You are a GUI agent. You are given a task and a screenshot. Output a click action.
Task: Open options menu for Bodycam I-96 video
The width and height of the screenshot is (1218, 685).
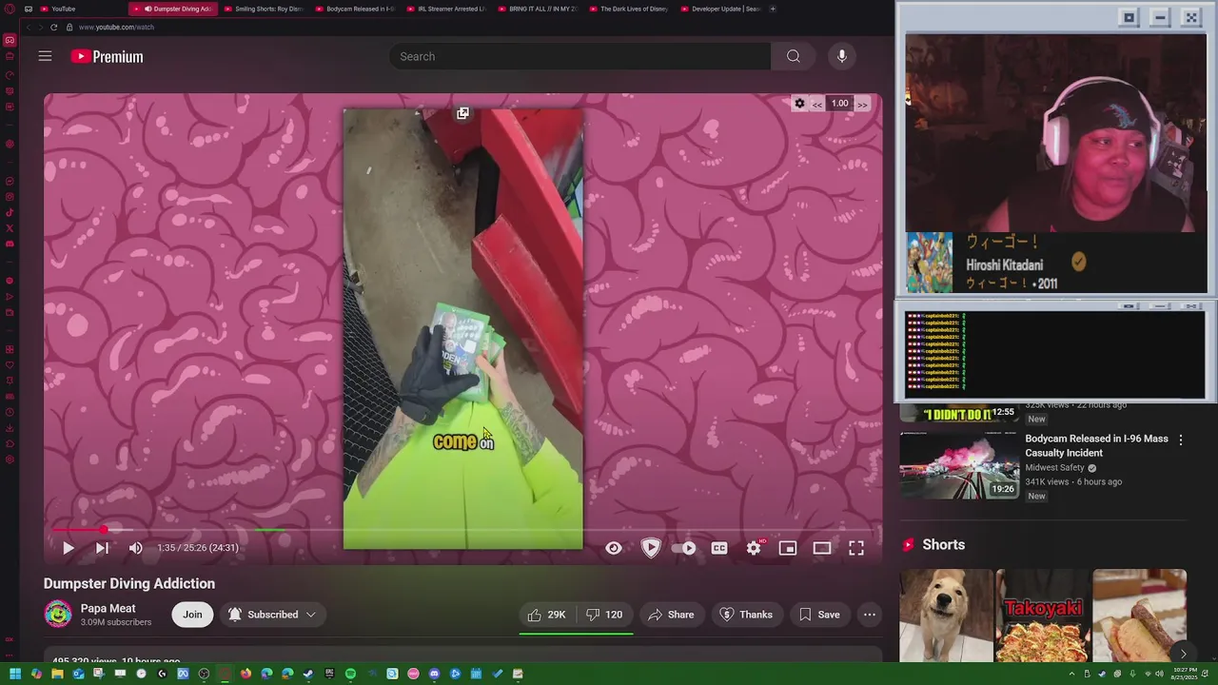click(x=1181, y=440)
